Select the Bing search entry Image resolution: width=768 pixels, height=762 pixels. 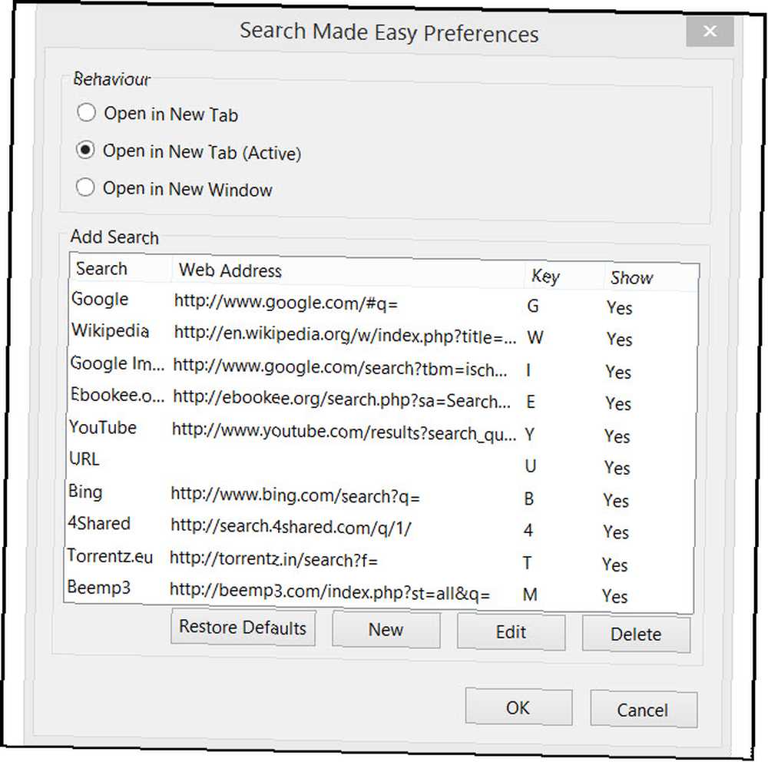(85, 492)
